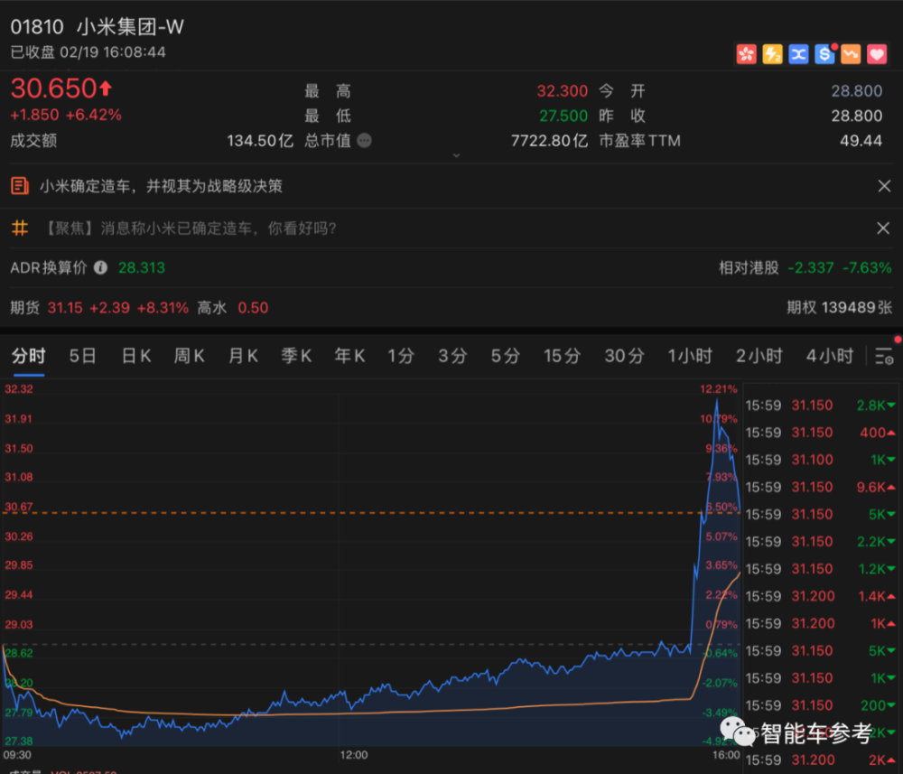This screenshot has height=774, width=903.
Task: Expand the quote details chevron
Action: tap(456, 155)
